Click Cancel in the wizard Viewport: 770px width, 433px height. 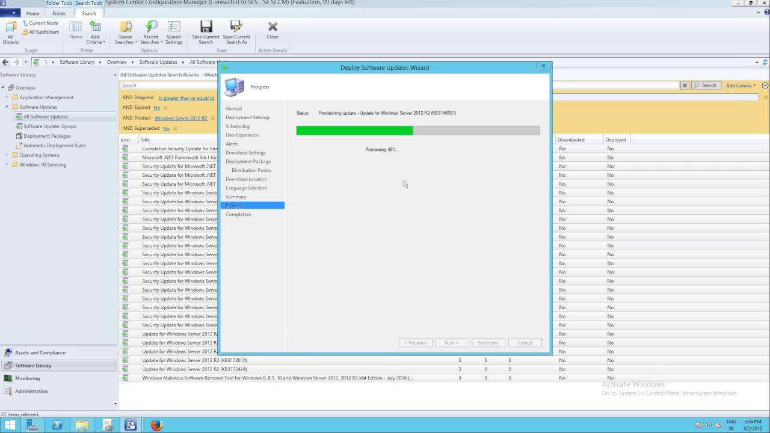[525, 343]
